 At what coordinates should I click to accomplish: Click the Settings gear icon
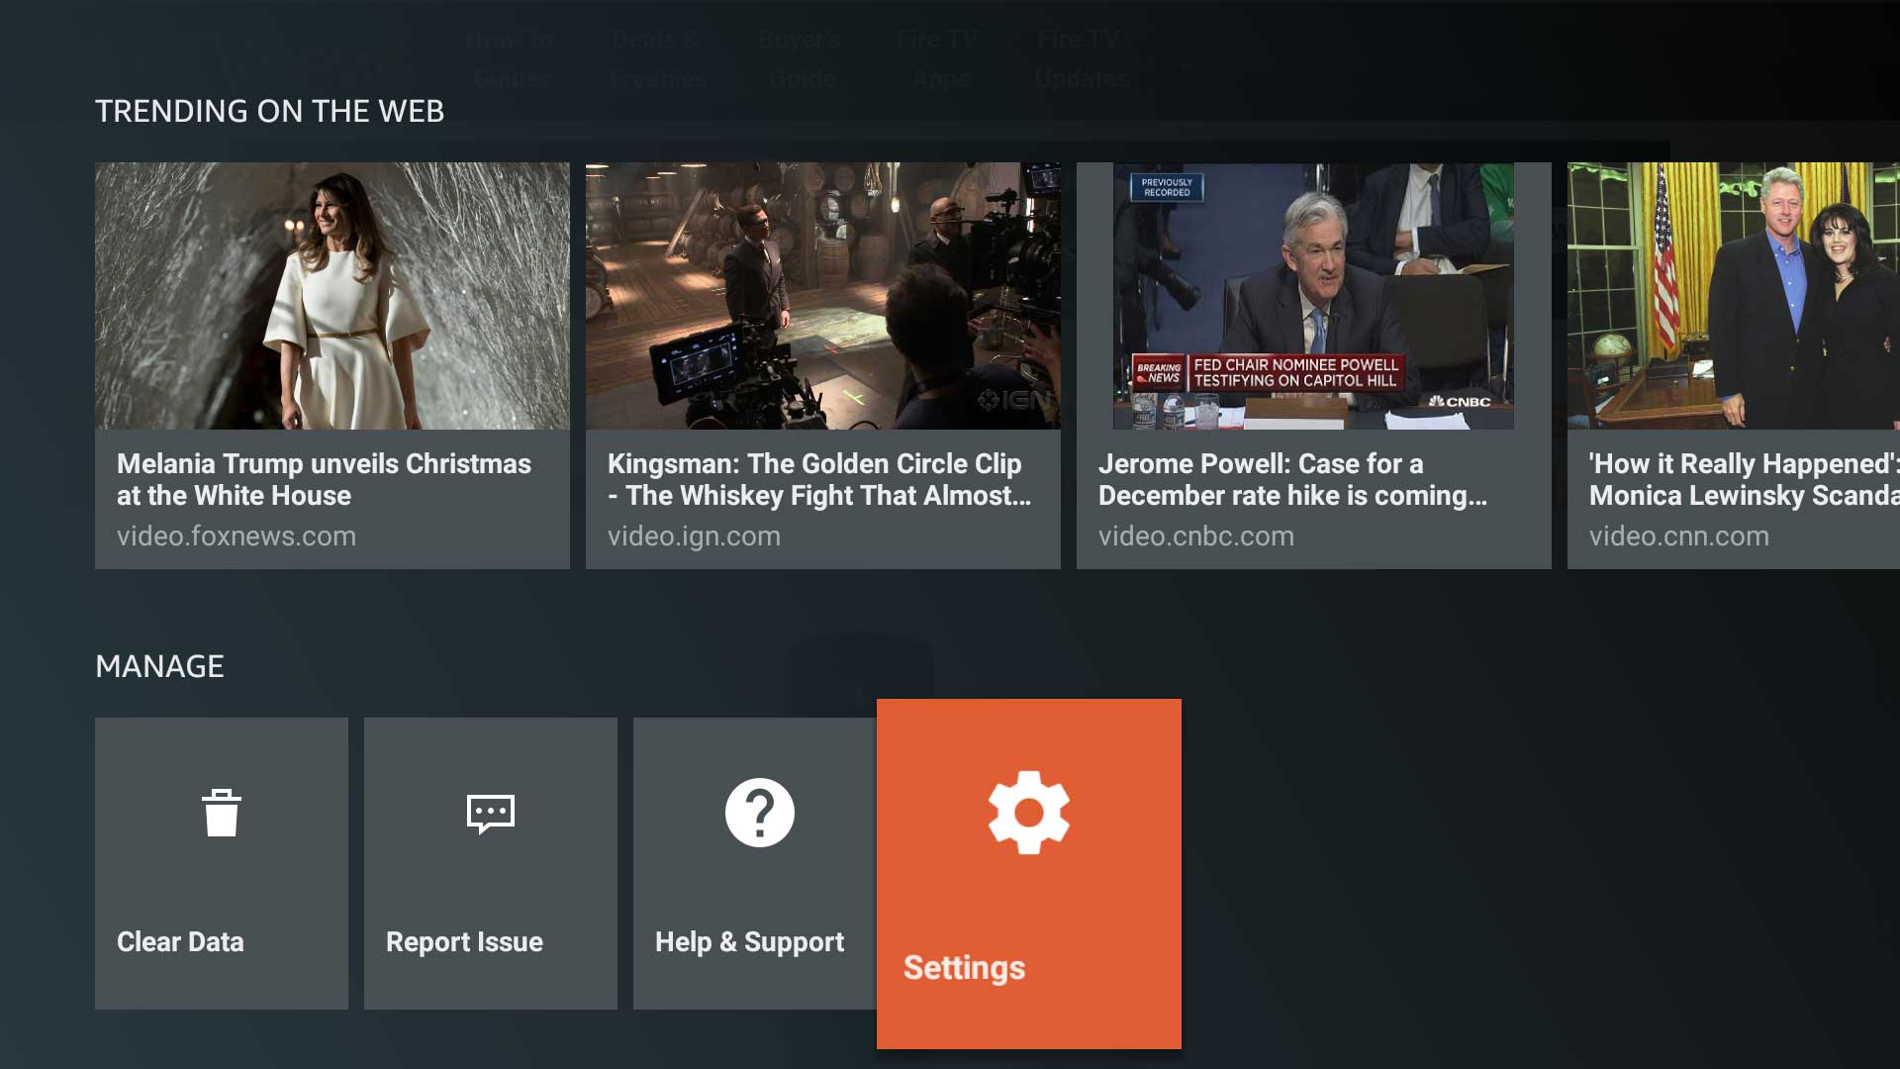pyautogui.click(x=1029, y=812)
